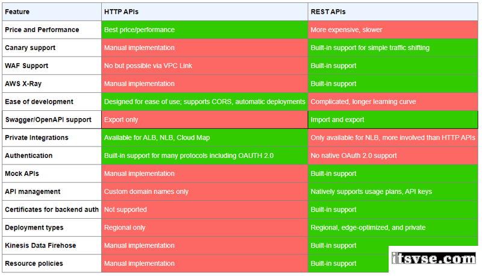482x276 pixels.
Task: Select Certificates for backend auth row label
Action: point(52,210)
